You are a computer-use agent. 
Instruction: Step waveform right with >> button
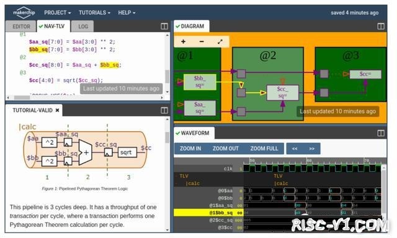(x=311, y=148)
